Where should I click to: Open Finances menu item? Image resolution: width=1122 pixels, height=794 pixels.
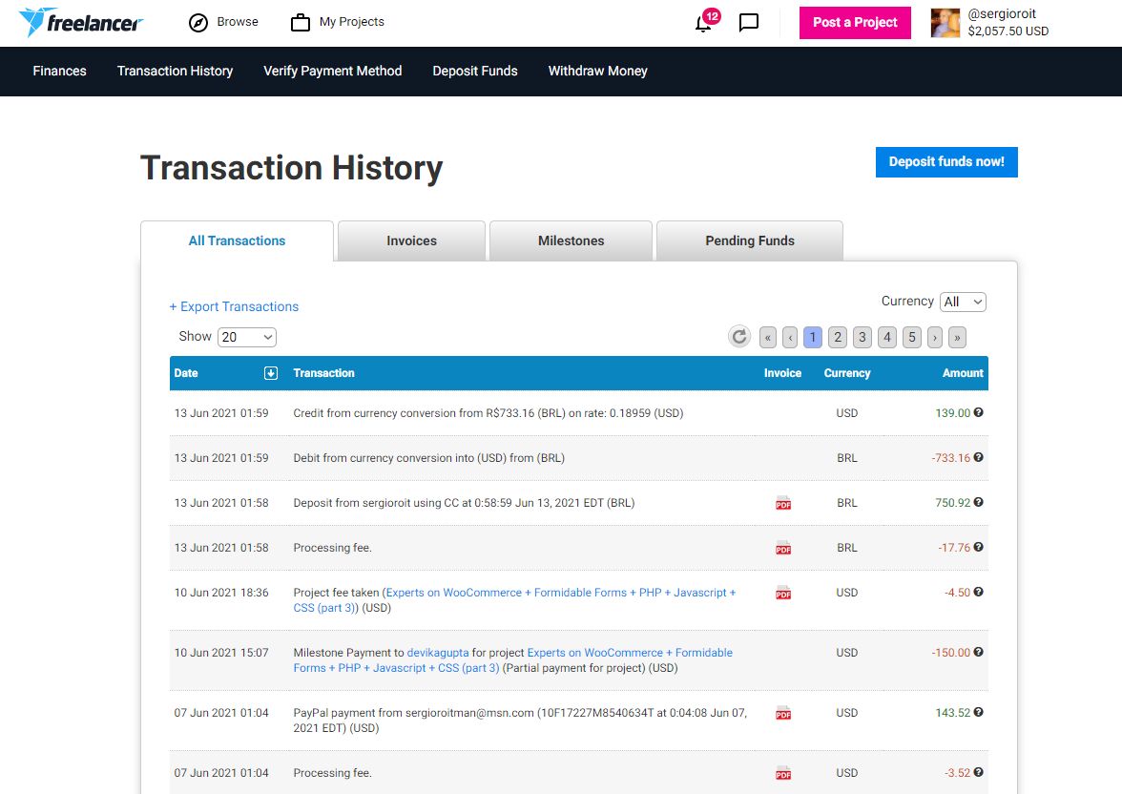point(59,71)
